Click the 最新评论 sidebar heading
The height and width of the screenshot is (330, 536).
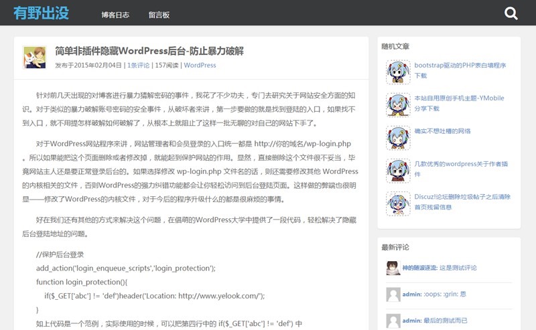pyautogui.click(x=395, y=247)
